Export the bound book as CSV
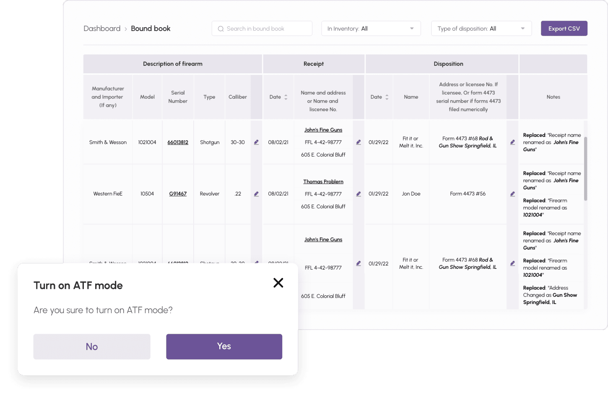This screenshot has height=397, width=608. (x=564, y=28)
